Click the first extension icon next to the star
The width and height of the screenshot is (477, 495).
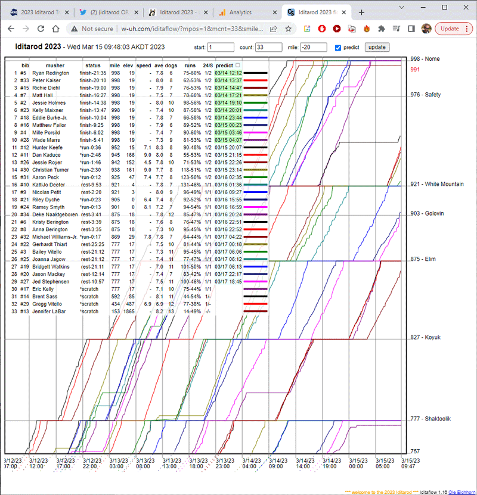pos(307,29)
